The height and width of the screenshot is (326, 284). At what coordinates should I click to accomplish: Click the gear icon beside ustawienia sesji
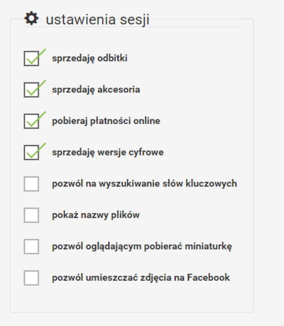tap(31, 18)
